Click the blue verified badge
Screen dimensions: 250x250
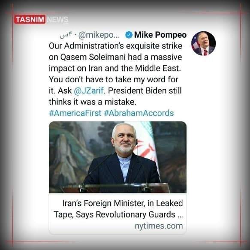pos(129,35)
